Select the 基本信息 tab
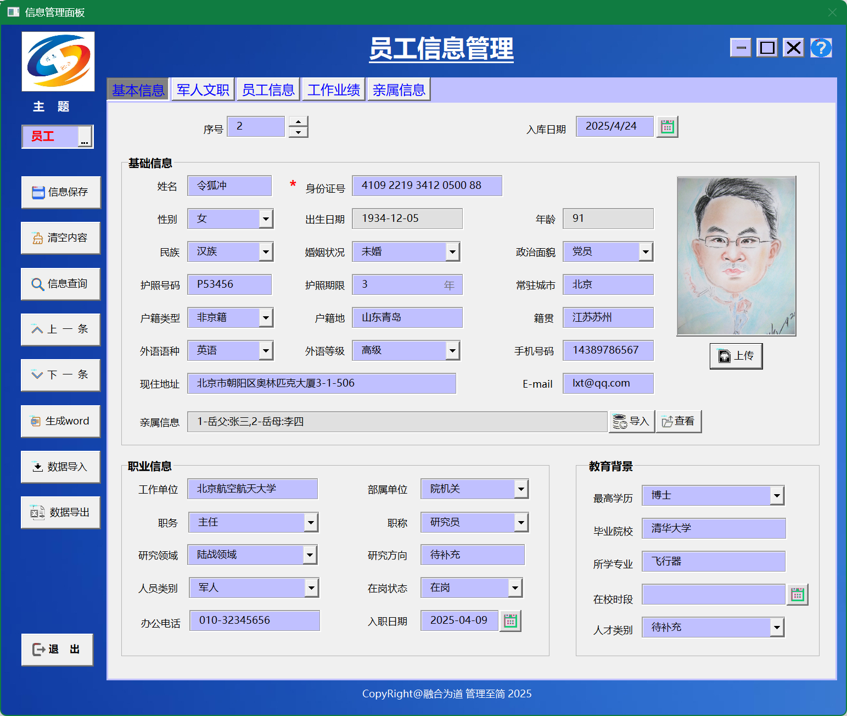The width and height of the screenshot is (847, 716). 138,90
